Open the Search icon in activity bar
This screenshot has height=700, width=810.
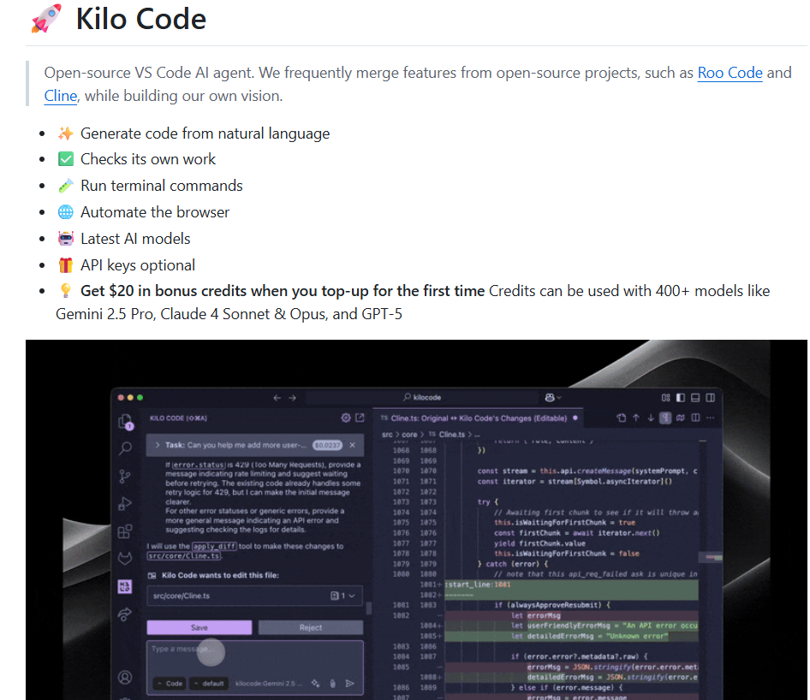pyautogui.click(x=125, y=448)
